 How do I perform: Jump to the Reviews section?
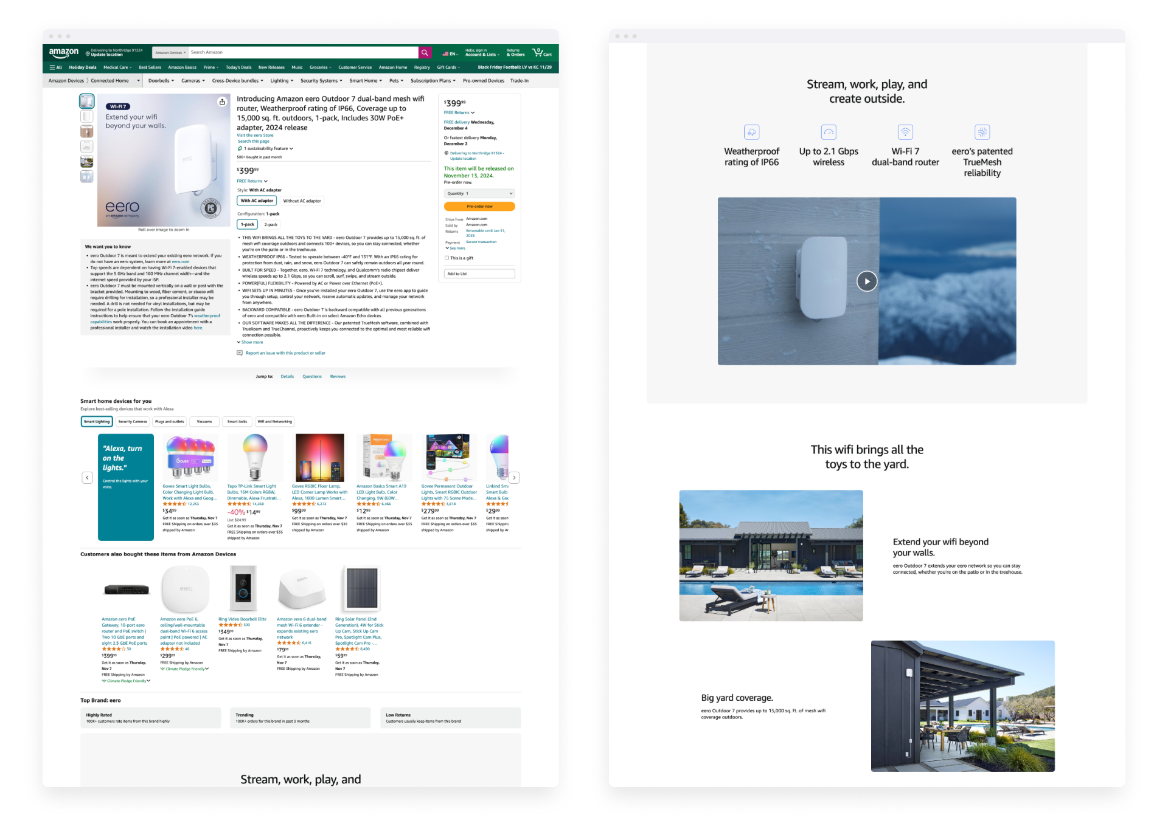click(x=338, y=377)
